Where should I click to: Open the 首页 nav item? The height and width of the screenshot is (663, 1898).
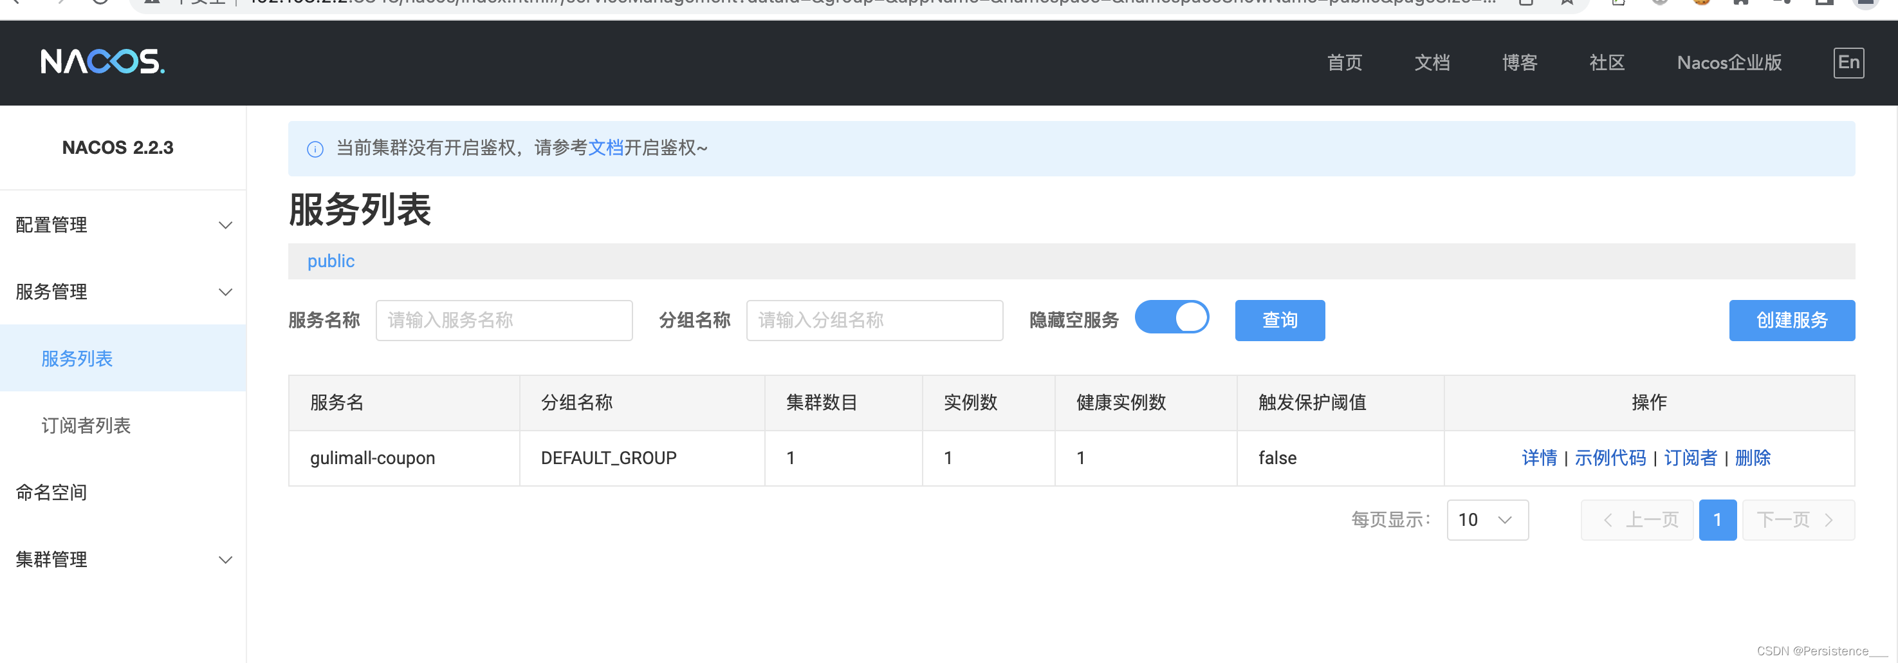pyautogui.click(x=1344, y=62)
